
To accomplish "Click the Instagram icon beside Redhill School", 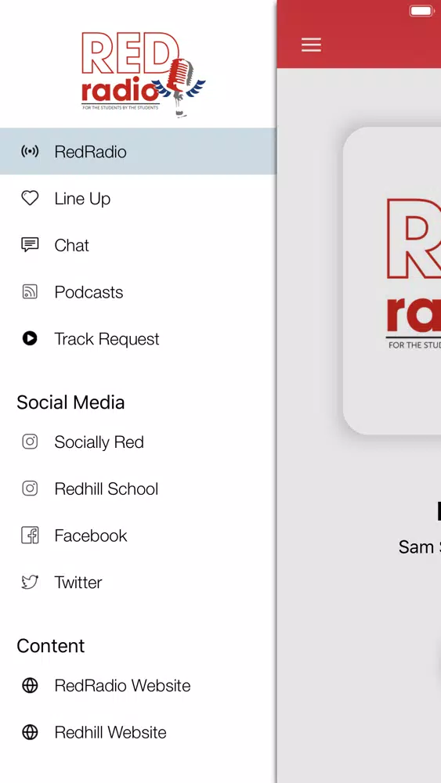I will 30,489.
